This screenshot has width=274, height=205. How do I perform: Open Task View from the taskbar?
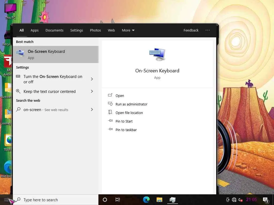[x=118, y=200]
